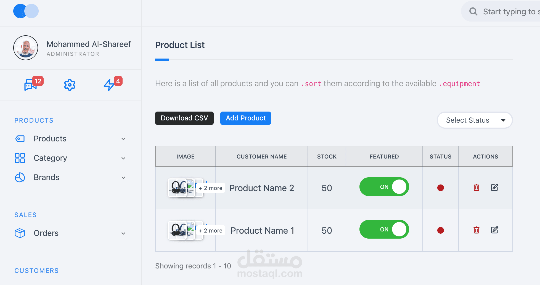The width and height of the screenshot is (540, 285).
Task: Toggle Featured switch for Product Name 2
Action: click(384, 187)
